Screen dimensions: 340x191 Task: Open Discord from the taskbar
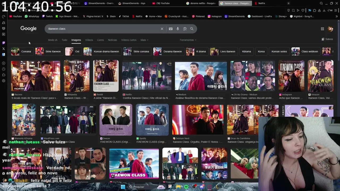tap(202, 187)
